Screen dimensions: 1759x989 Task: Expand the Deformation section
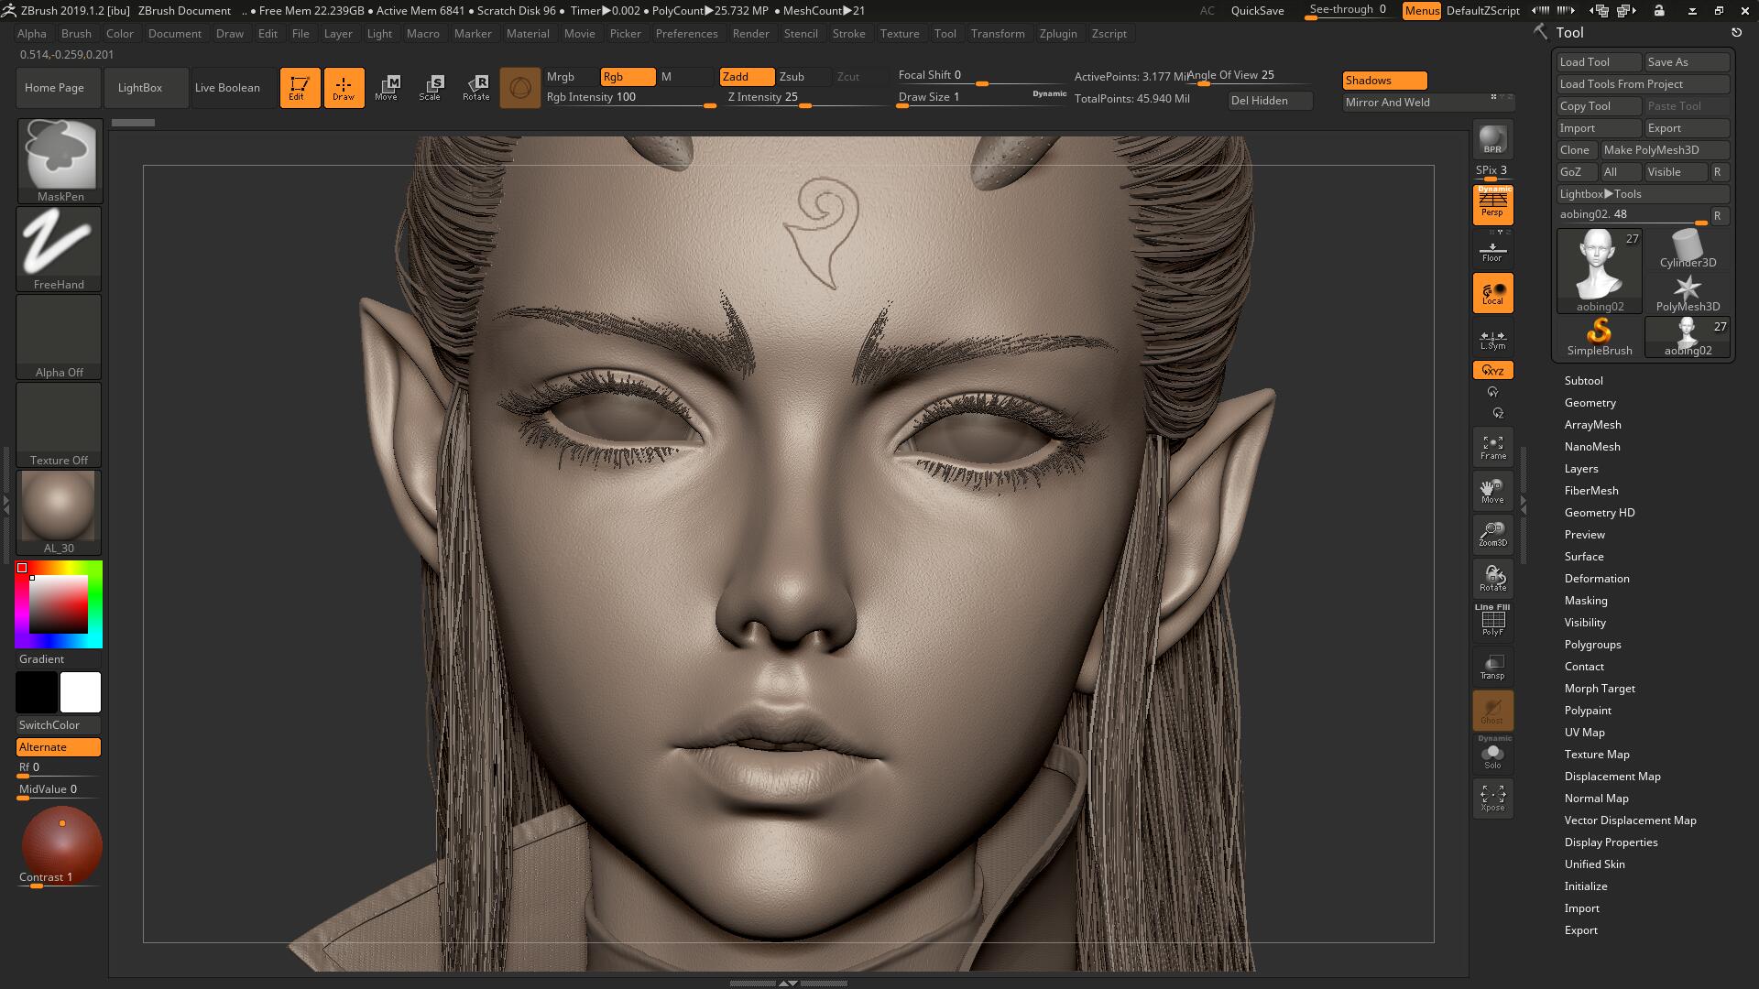pos(1596,579)
